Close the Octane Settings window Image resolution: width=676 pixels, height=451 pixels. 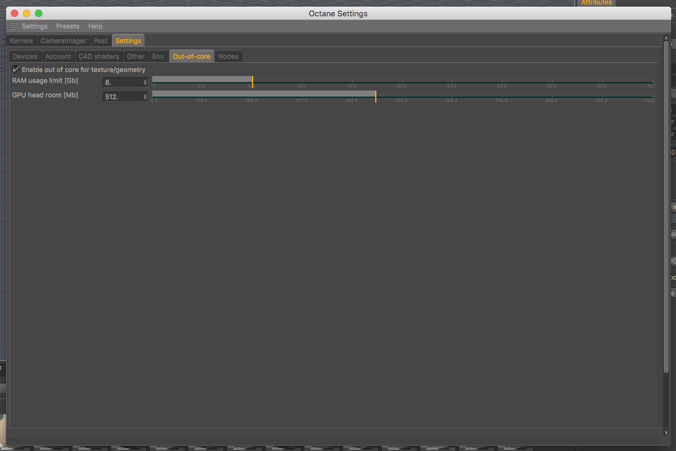pyautogui.click(x=14, y=13)
